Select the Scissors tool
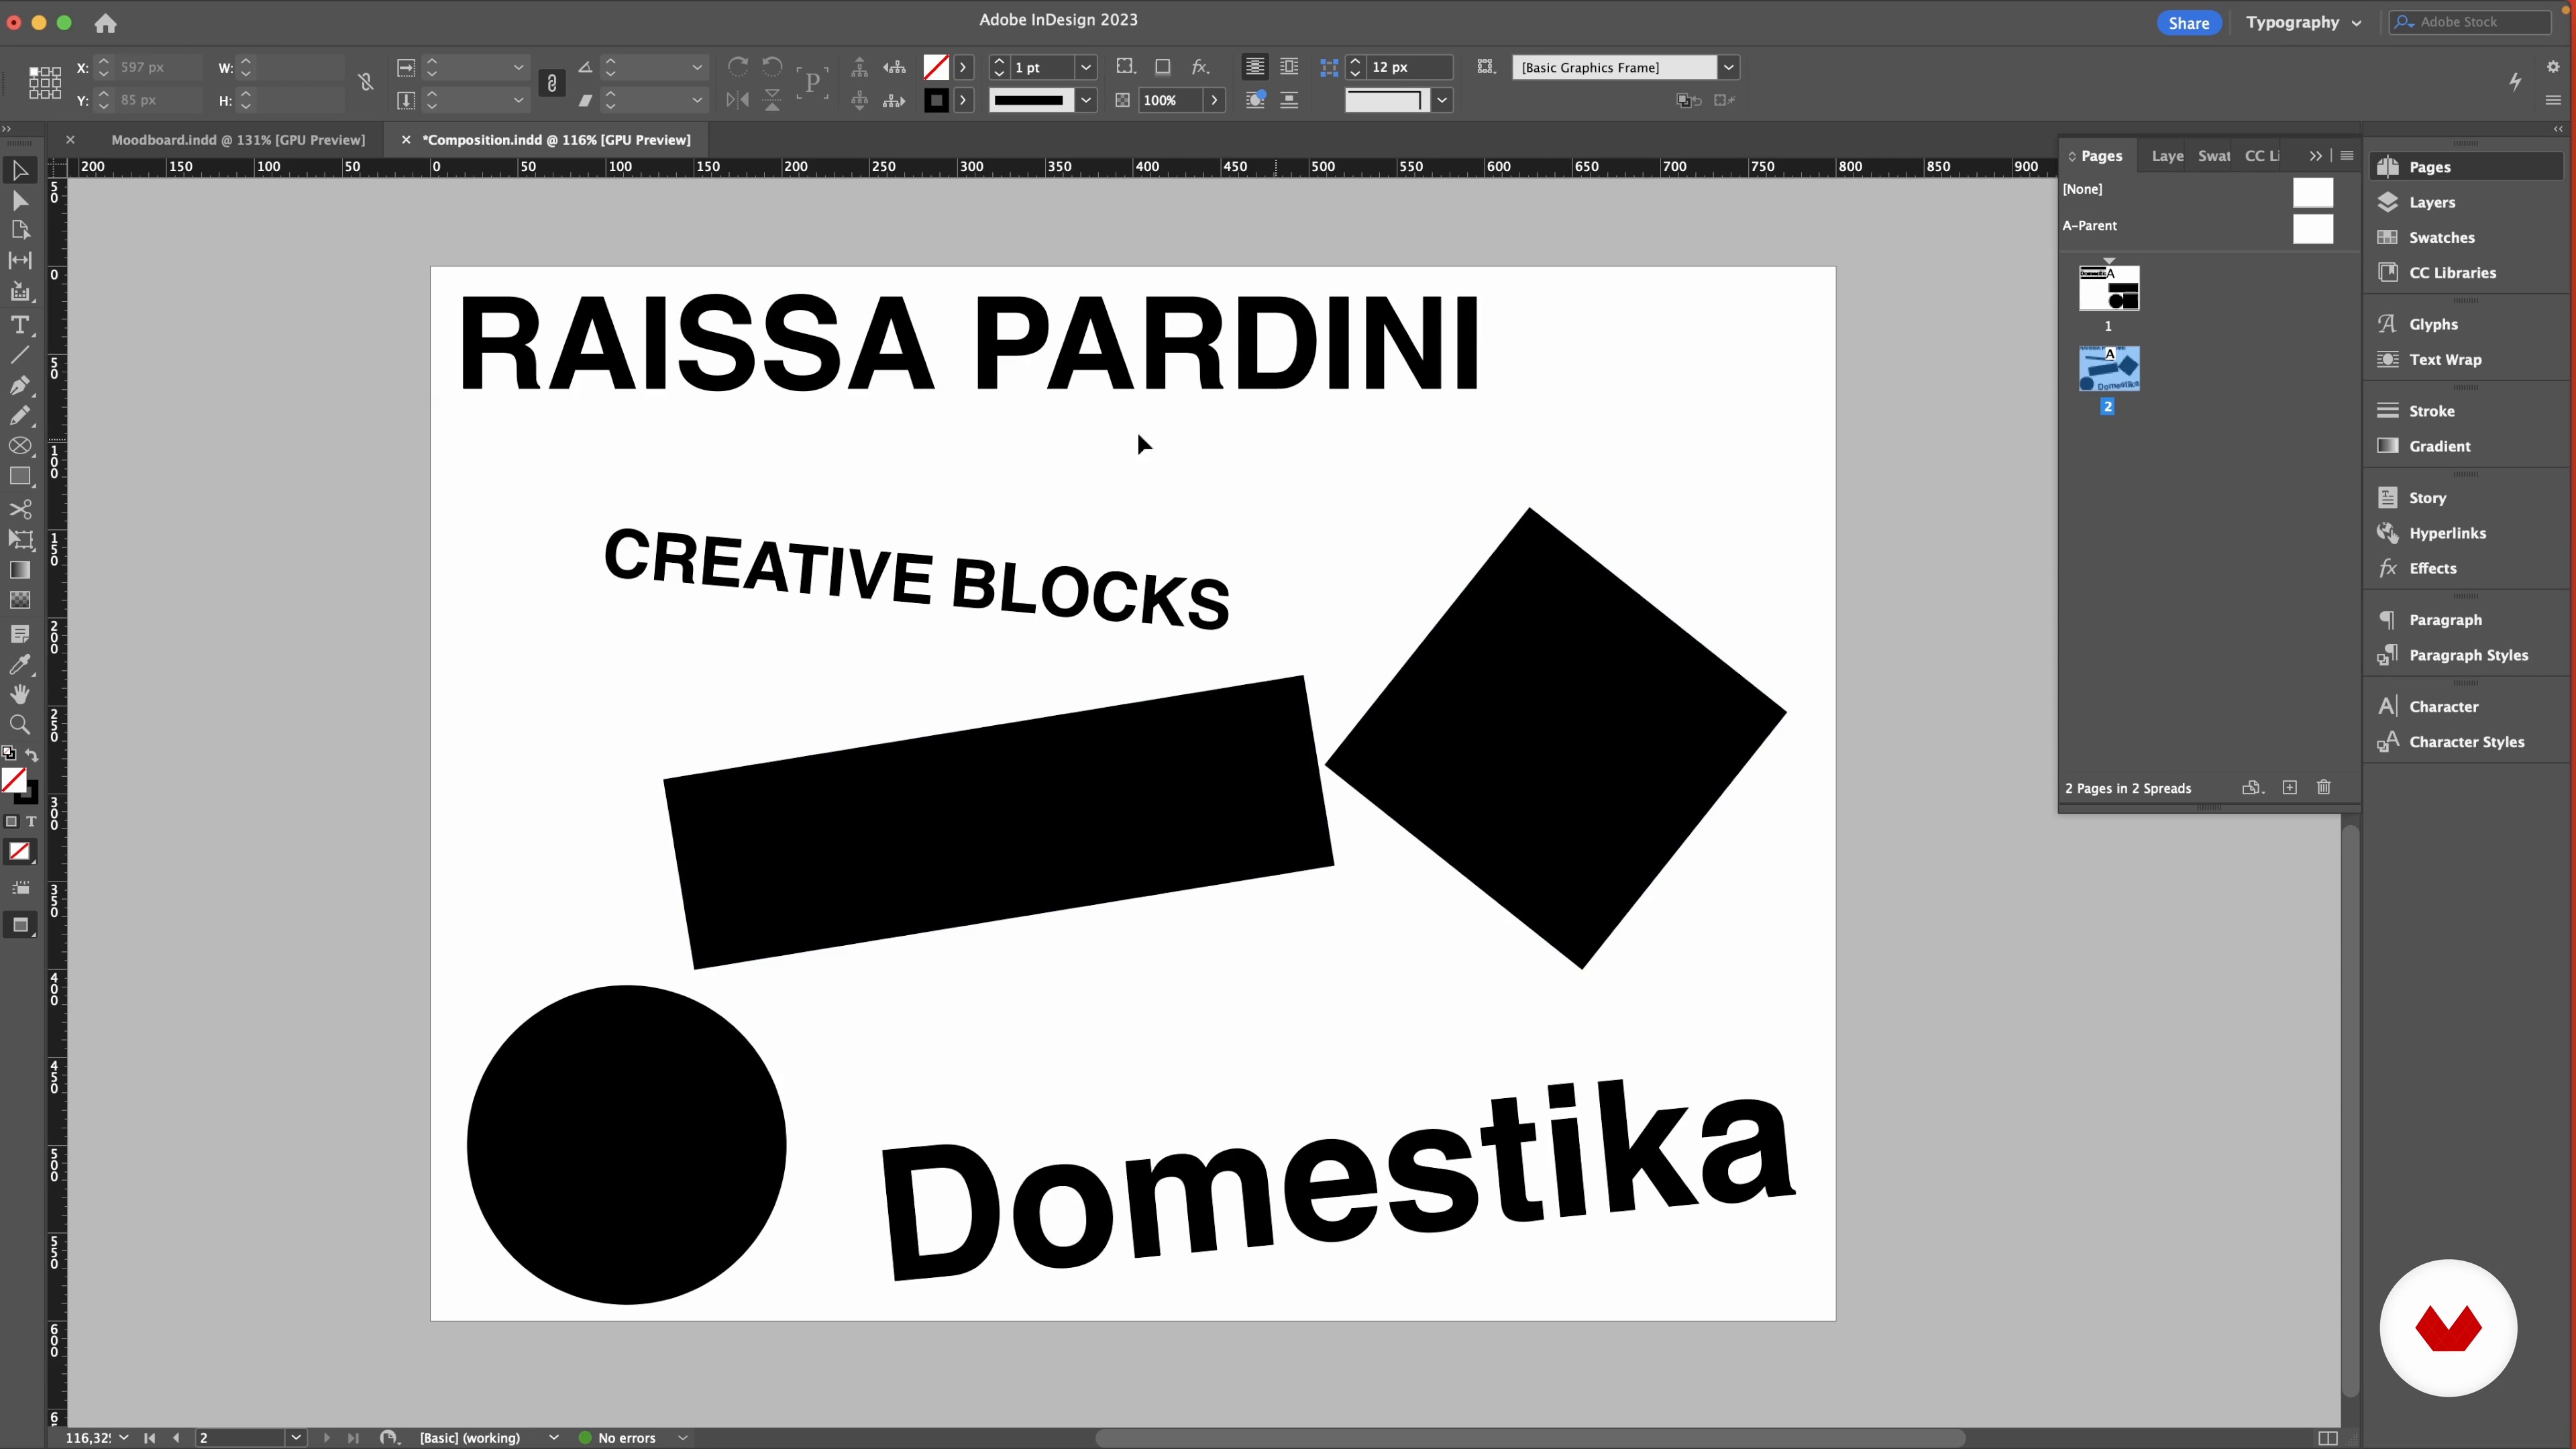Viewport: 2576px width, 1449px height. 19,509
